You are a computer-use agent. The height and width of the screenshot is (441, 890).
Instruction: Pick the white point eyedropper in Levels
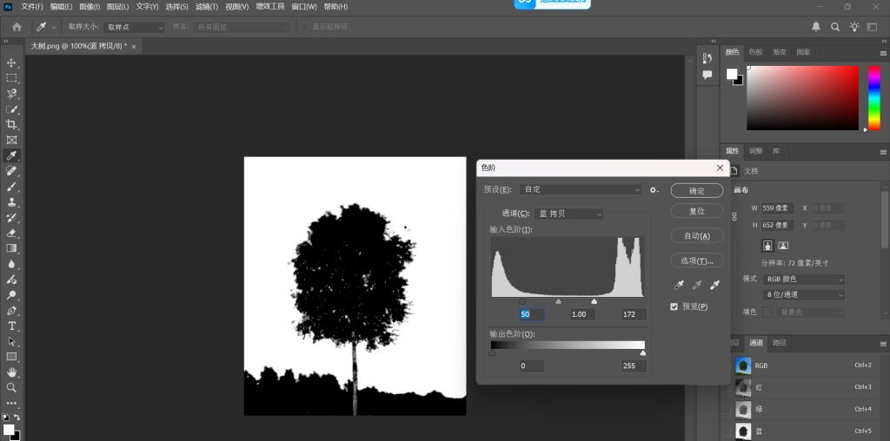coord(714,285)
